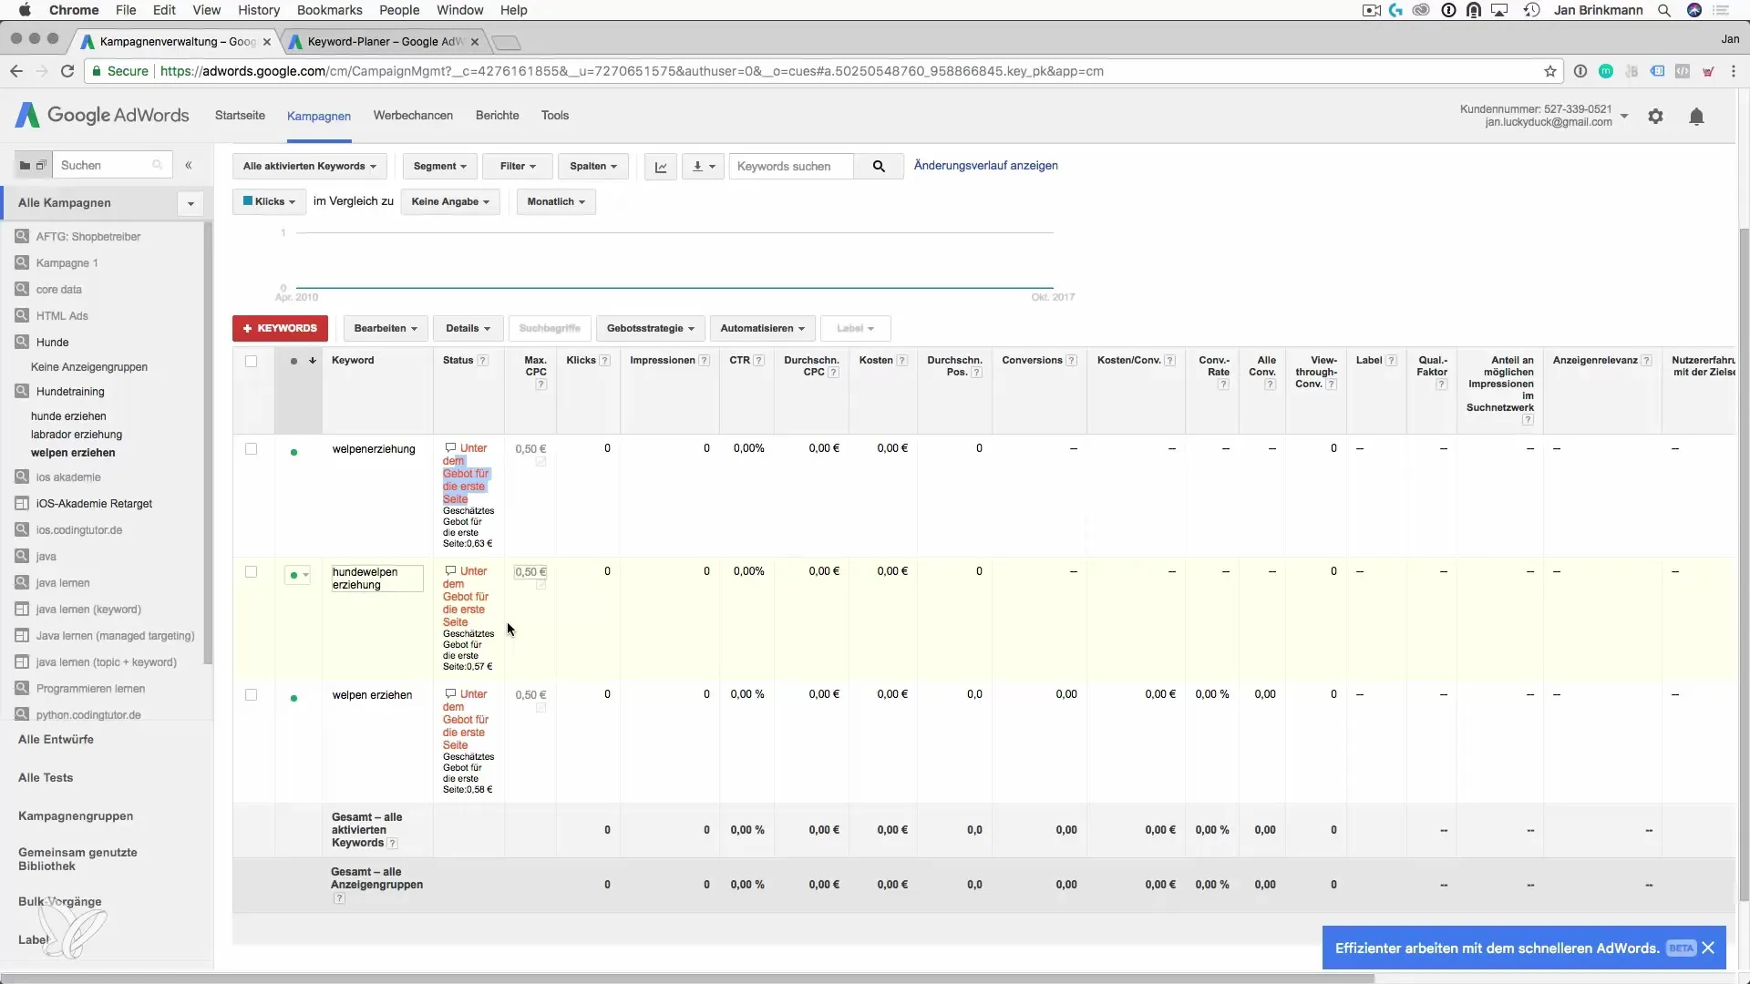This screenshot has width=1750, height=984.
Task: Click the red + KEYWORDS button
Action: pyautogui.click(x=280, y=328)
